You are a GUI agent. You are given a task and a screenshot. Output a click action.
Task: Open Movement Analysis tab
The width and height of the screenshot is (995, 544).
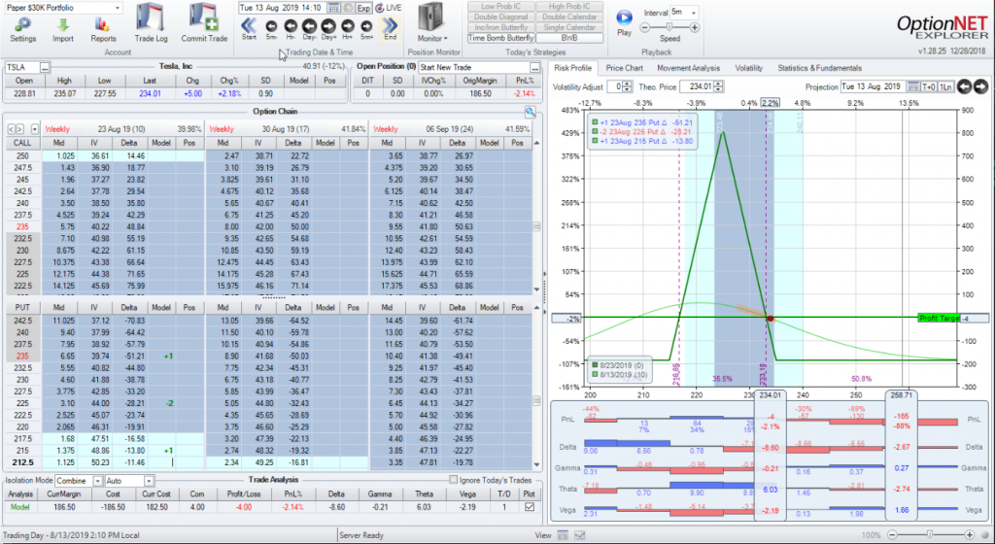[x=689, y=68]
